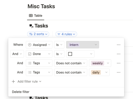This screenshot has height=99, width=133.
Task: Click the Misc Tasks page title
Action: point(41,6)
